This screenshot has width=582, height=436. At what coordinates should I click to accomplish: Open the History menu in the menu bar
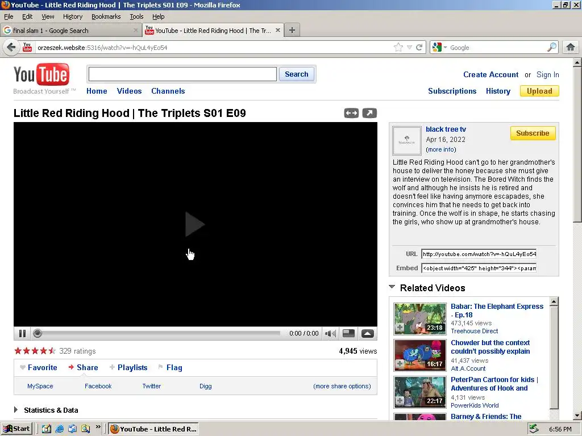click(x=73, y=16)
